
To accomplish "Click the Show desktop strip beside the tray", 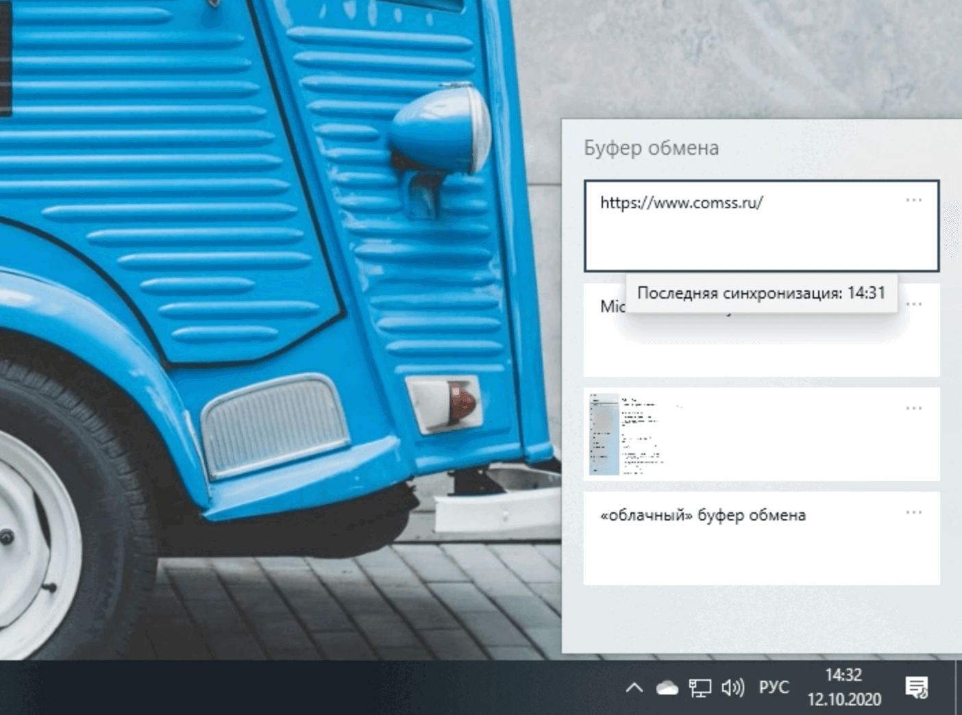I will [x=958, y=688].
